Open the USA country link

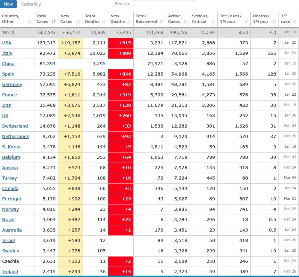[x=7, y=43]
